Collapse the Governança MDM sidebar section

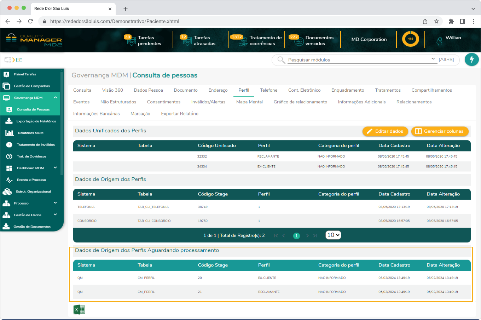(56, 98)
